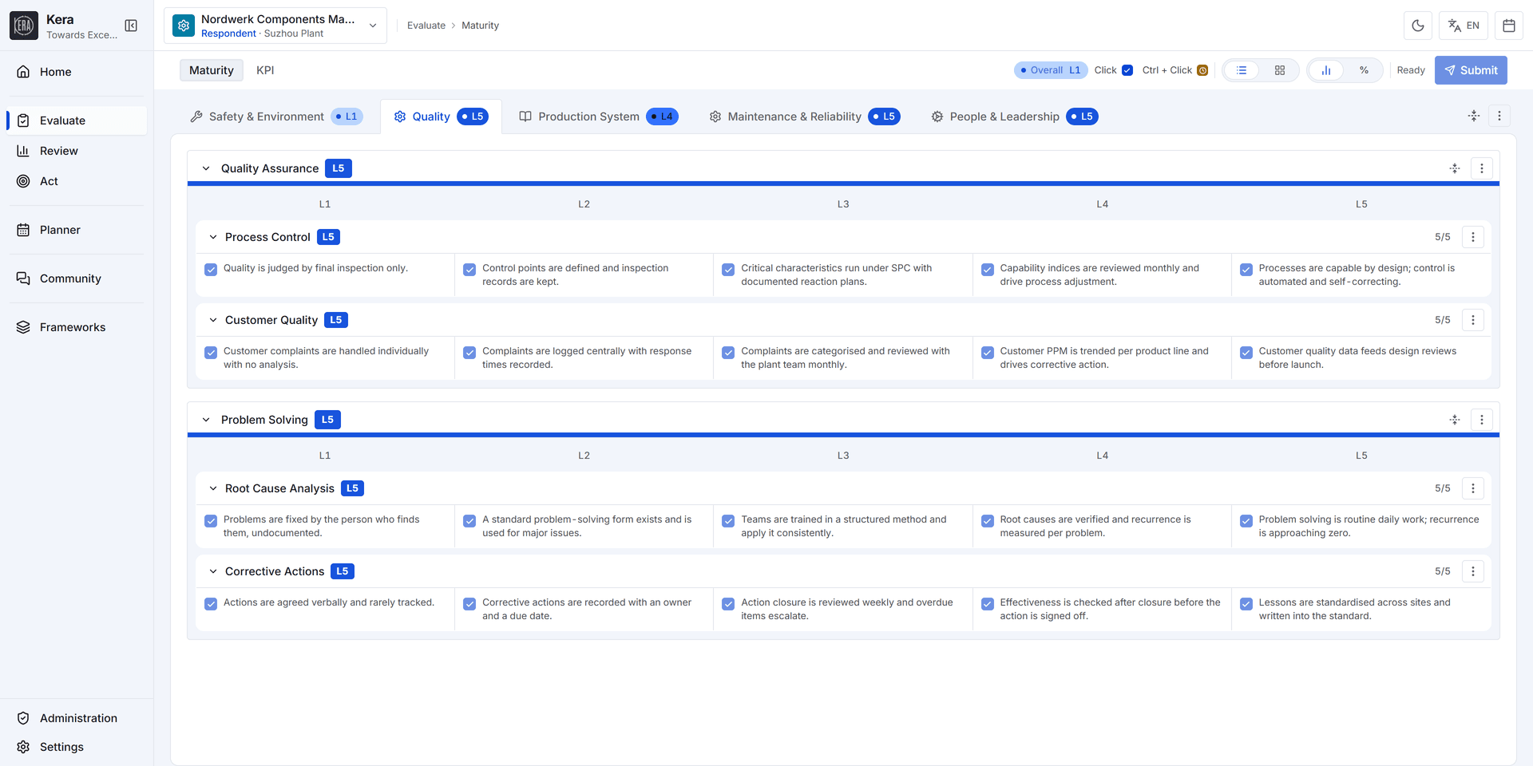Uncheck 'Problem solving is routine daily work'

pos(1246,521)
